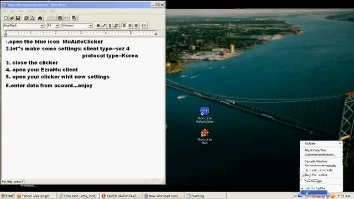Choose Cascade Windows
Screen dimensions: 354x199
coord(321,161)
